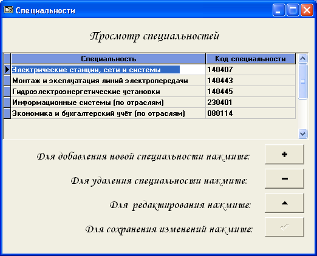Screen dimensions: 317x256
Task: Click the minus button to delete a specialty
Action: point(284,179)
